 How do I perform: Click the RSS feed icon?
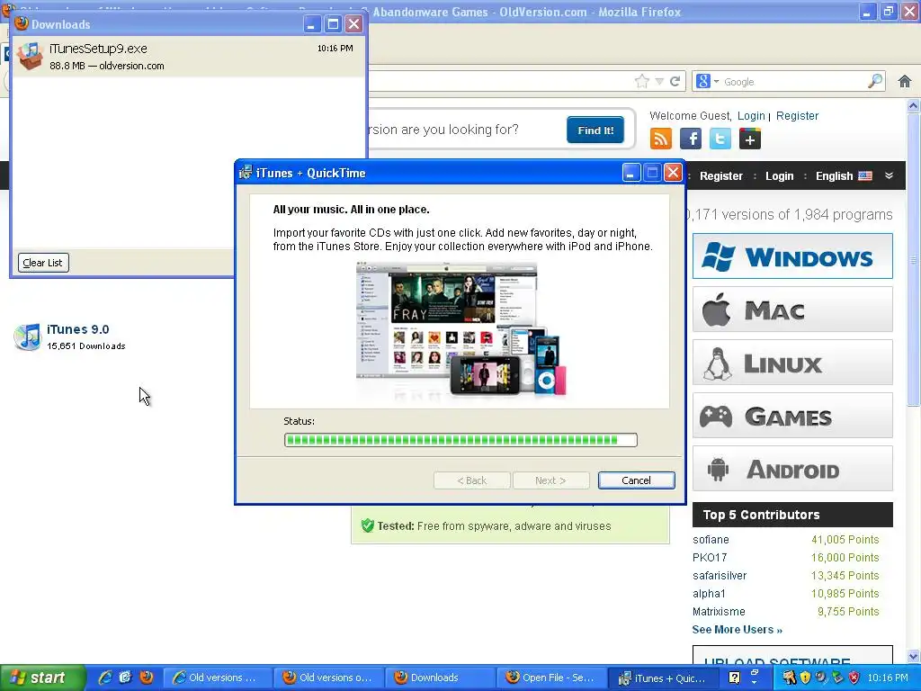[x=661, y=139]
